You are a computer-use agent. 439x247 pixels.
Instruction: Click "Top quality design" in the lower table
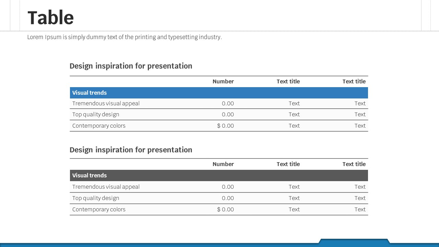click(x=96, y=198)
